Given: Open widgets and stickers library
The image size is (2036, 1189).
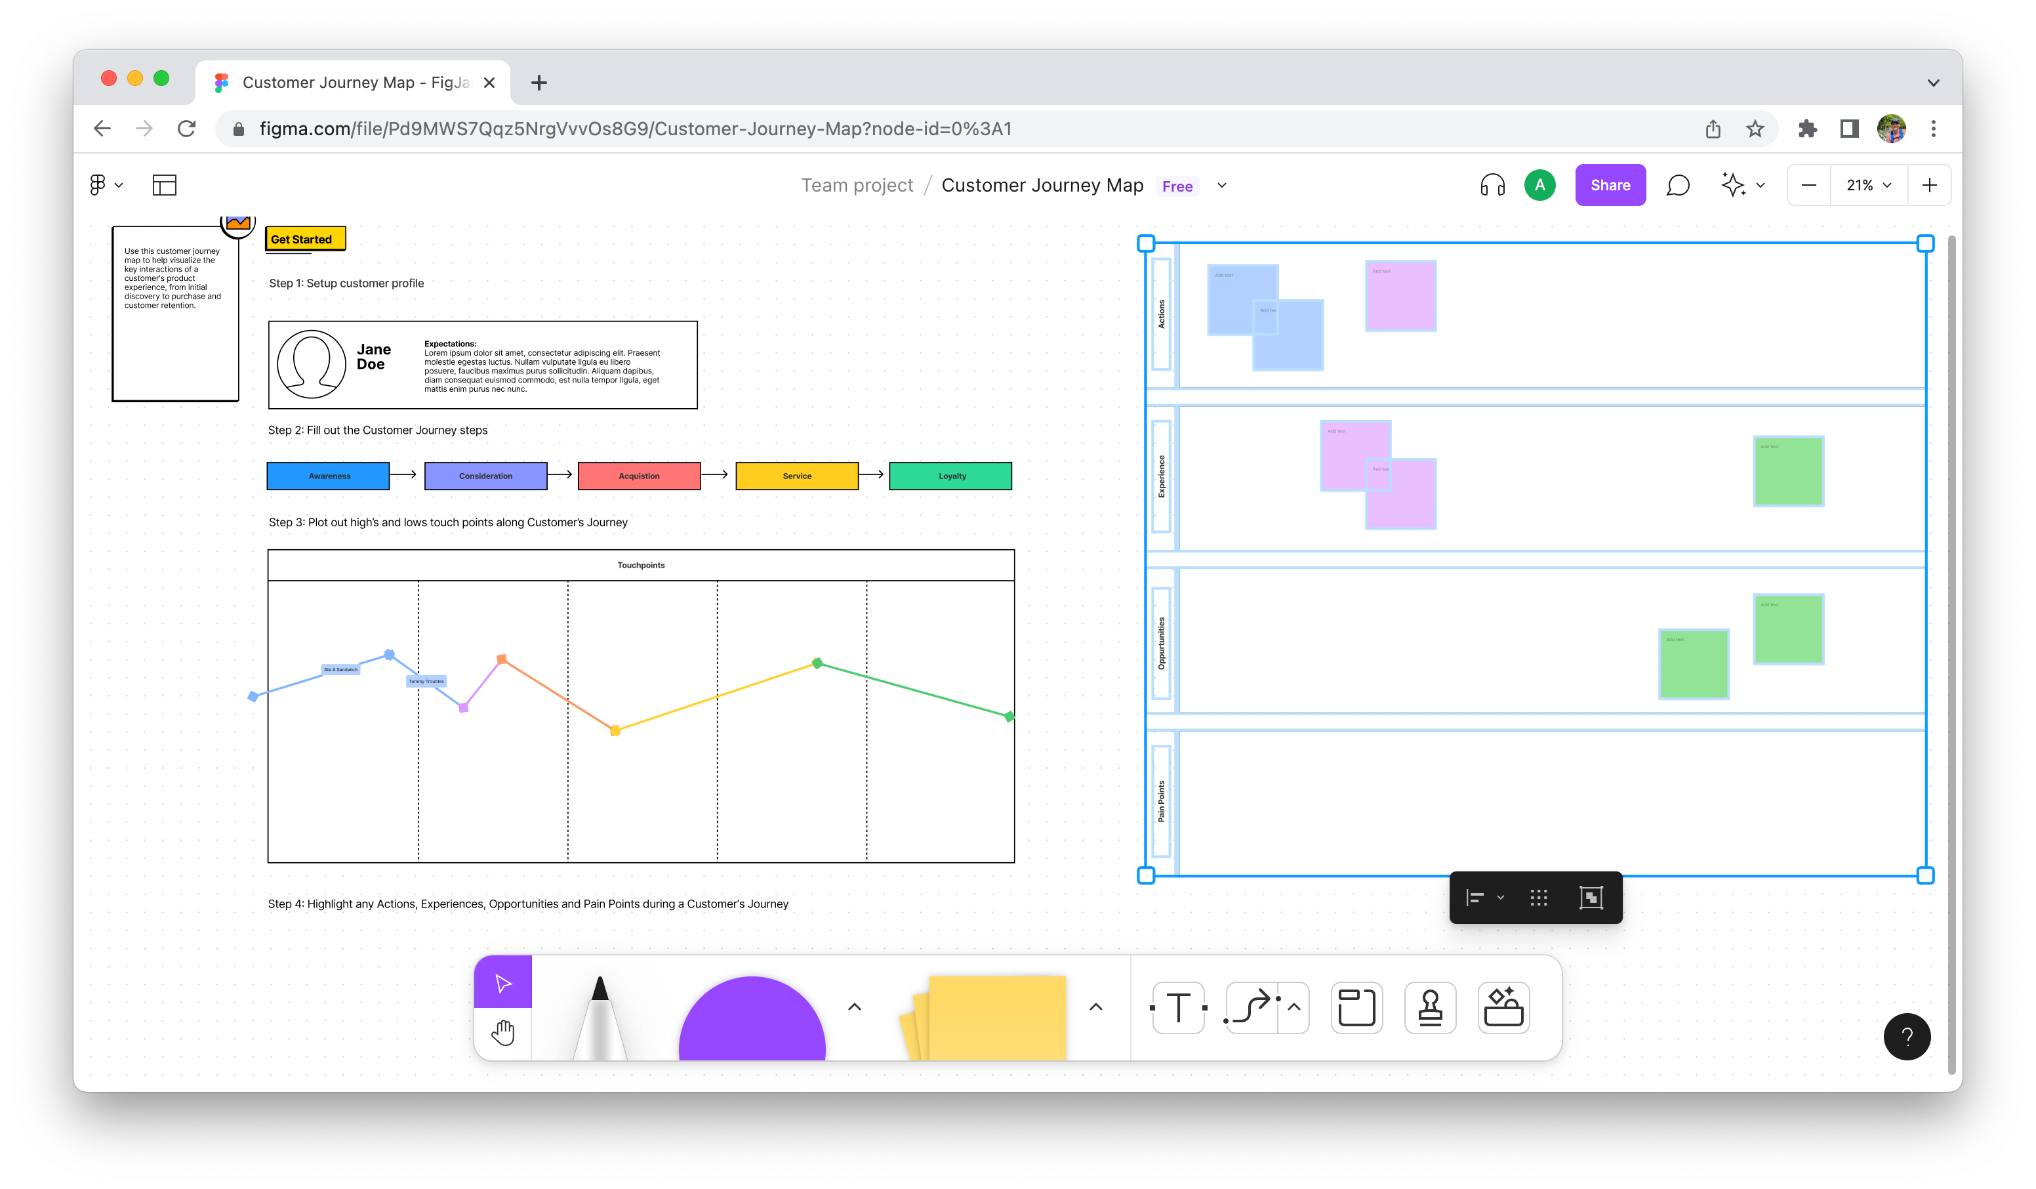Looking at the screenshot, I should (x=1503, y=1008).
